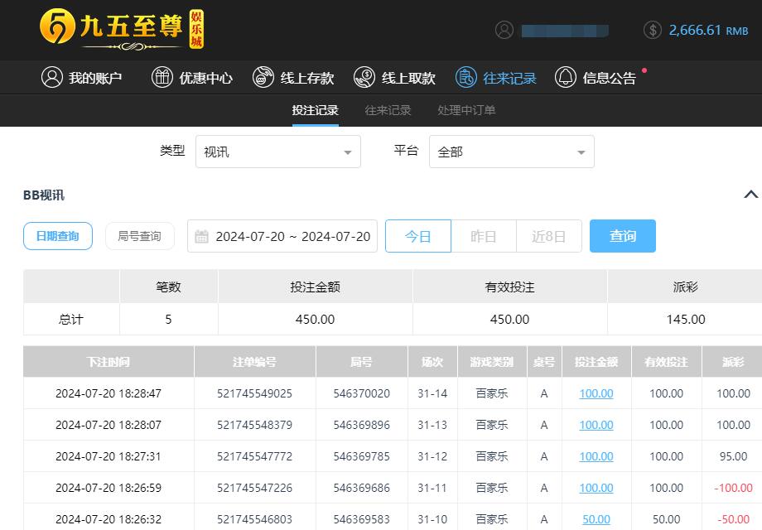Collapse the BB视讯 section chevron
This screenshot has height=530, width=762.
(x=751, y=195)
